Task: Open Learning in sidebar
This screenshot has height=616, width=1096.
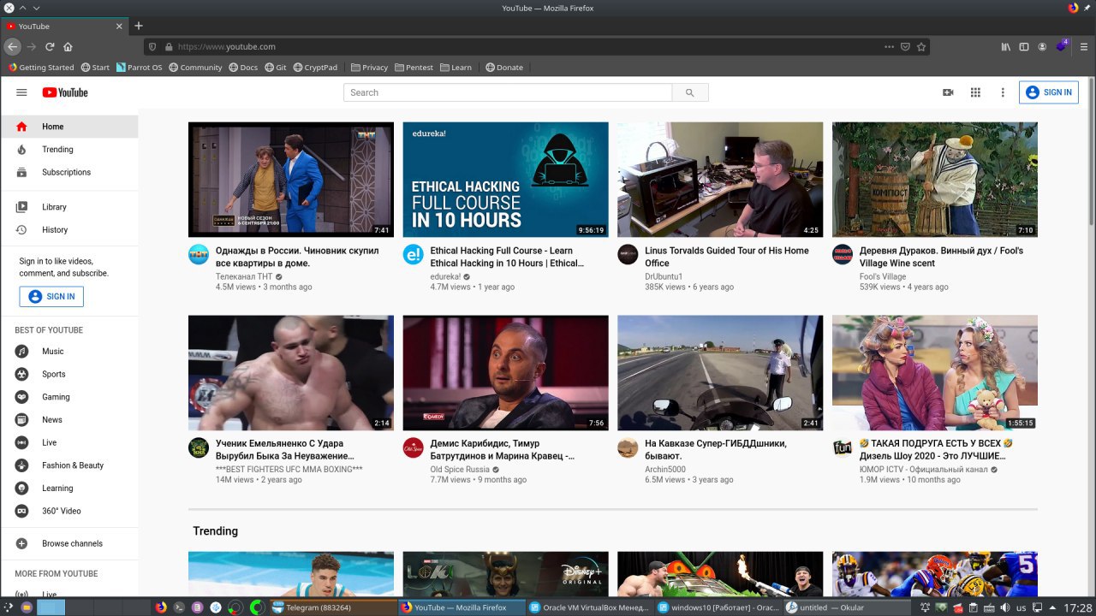Action: coord(69,489)
